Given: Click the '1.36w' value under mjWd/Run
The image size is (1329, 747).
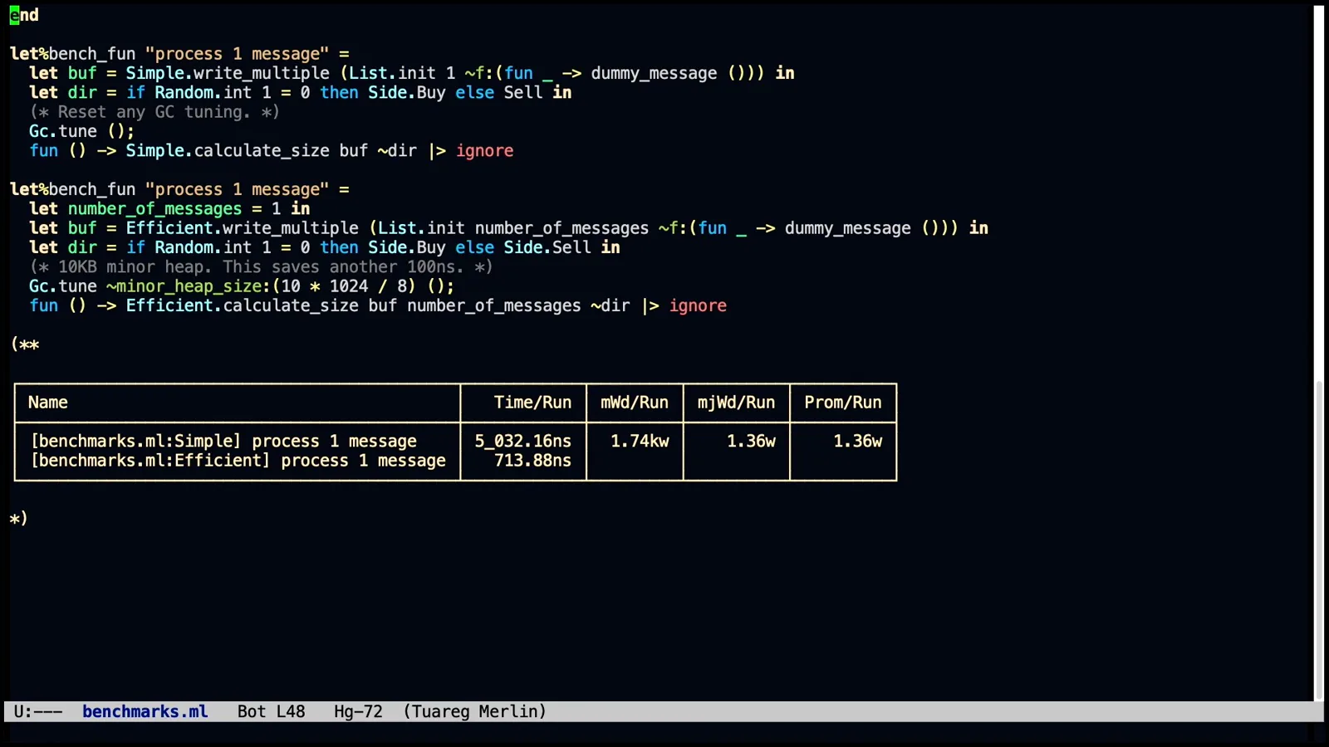Looking at the screenshot, I should click(751, 441).
